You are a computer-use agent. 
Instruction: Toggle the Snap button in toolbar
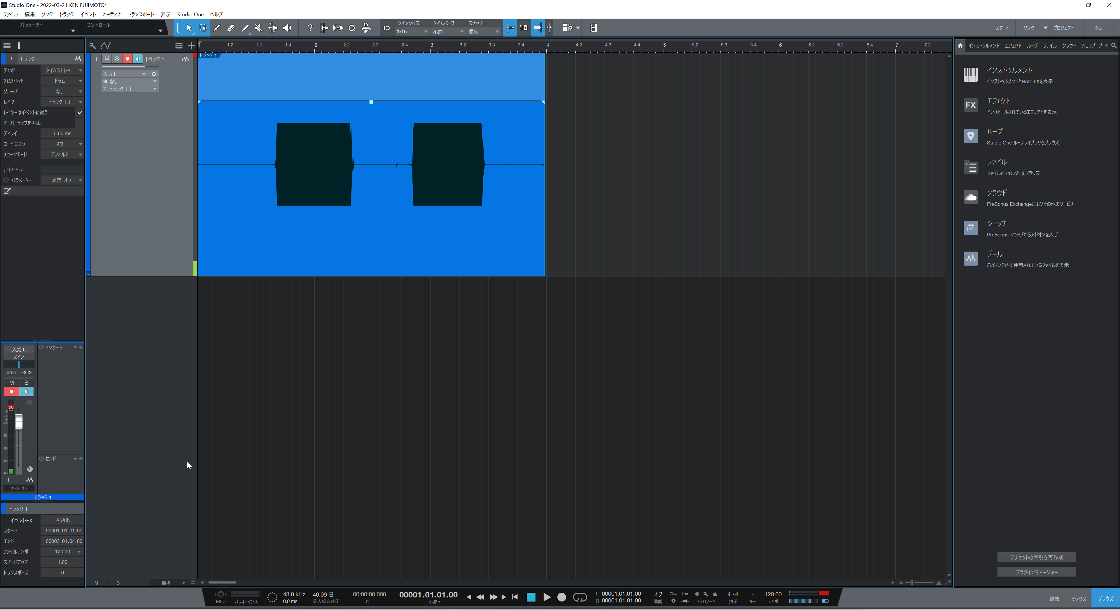click(510, 28)
